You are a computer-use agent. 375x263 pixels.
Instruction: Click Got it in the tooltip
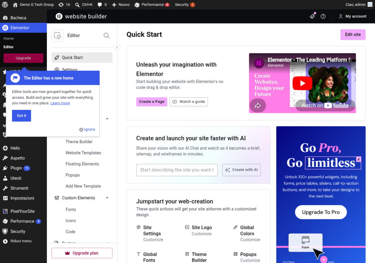[x=22, y=115]
